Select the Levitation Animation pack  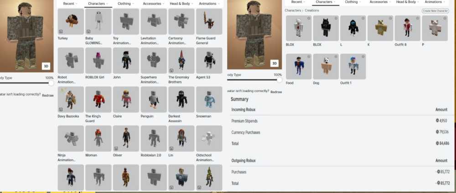click(x=154, y=21)
